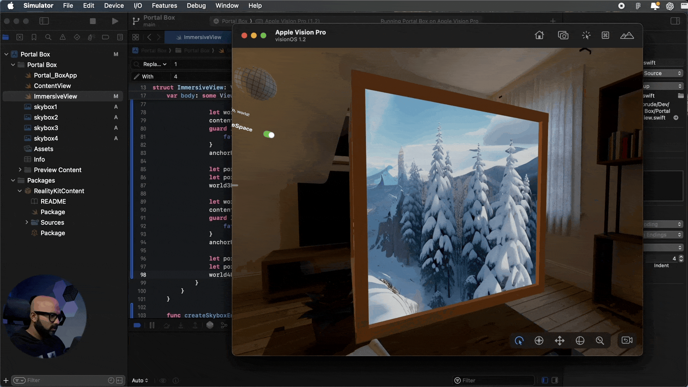Open the Debug menu
The image size is (688, 387).
pyautogui.click(x=196, y=5)
